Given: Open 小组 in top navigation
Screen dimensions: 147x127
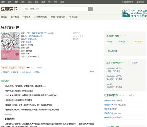Looking at the screenshot, I should (36, 2).
